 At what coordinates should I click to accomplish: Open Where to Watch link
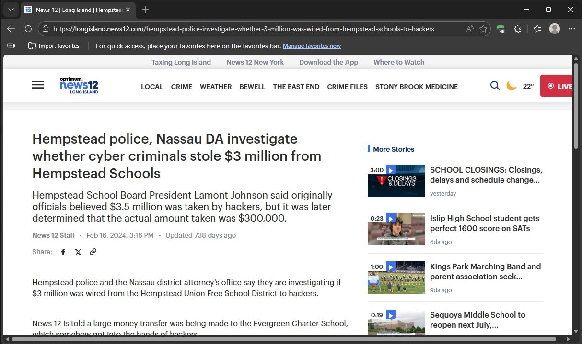coord(399,62)
